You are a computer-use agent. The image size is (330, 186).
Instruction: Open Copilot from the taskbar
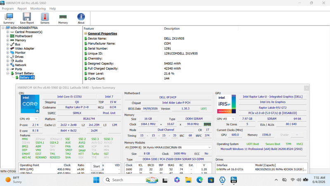point(177,180)
